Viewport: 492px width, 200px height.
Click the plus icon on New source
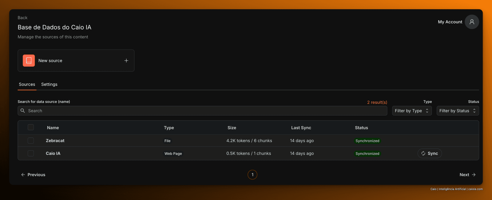pyautogui.click(x=126, y=60)
